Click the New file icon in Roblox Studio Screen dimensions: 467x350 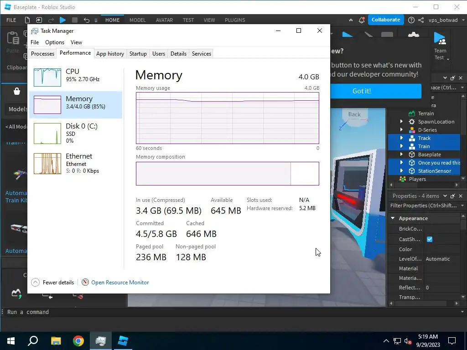click(27, 20)
